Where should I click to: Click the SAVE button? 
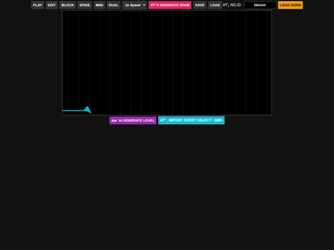(200, 5)
